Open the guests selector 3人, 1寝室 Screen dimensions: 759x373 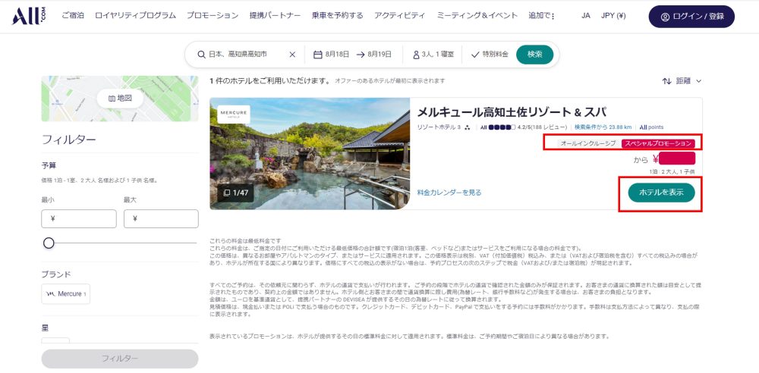coord(433,55)
